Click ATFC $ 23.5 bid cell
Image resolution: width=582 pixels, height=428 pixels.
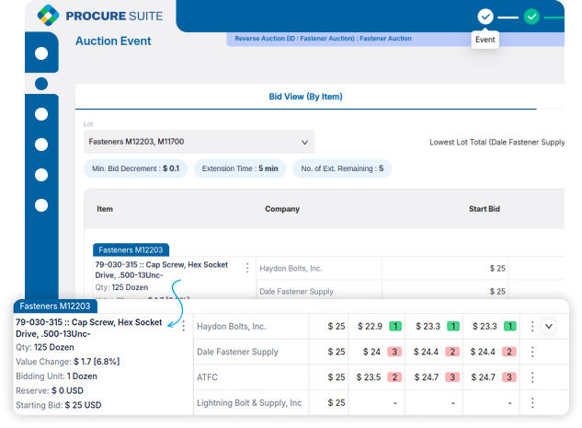377,377
